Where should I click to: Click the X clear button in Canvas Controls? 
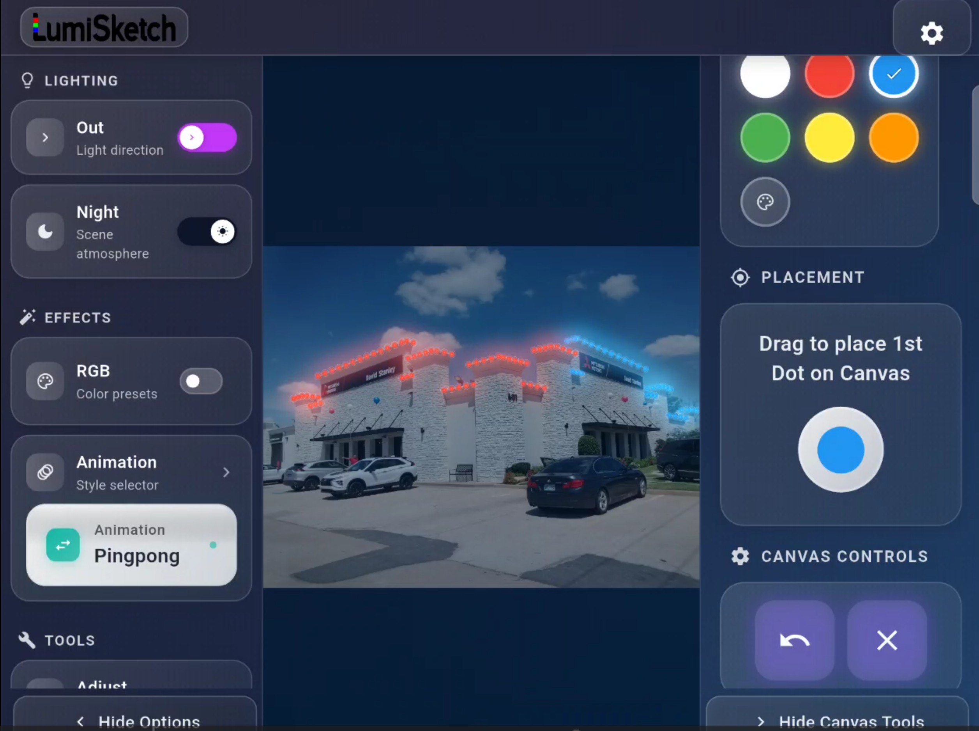tap(887, 640)
